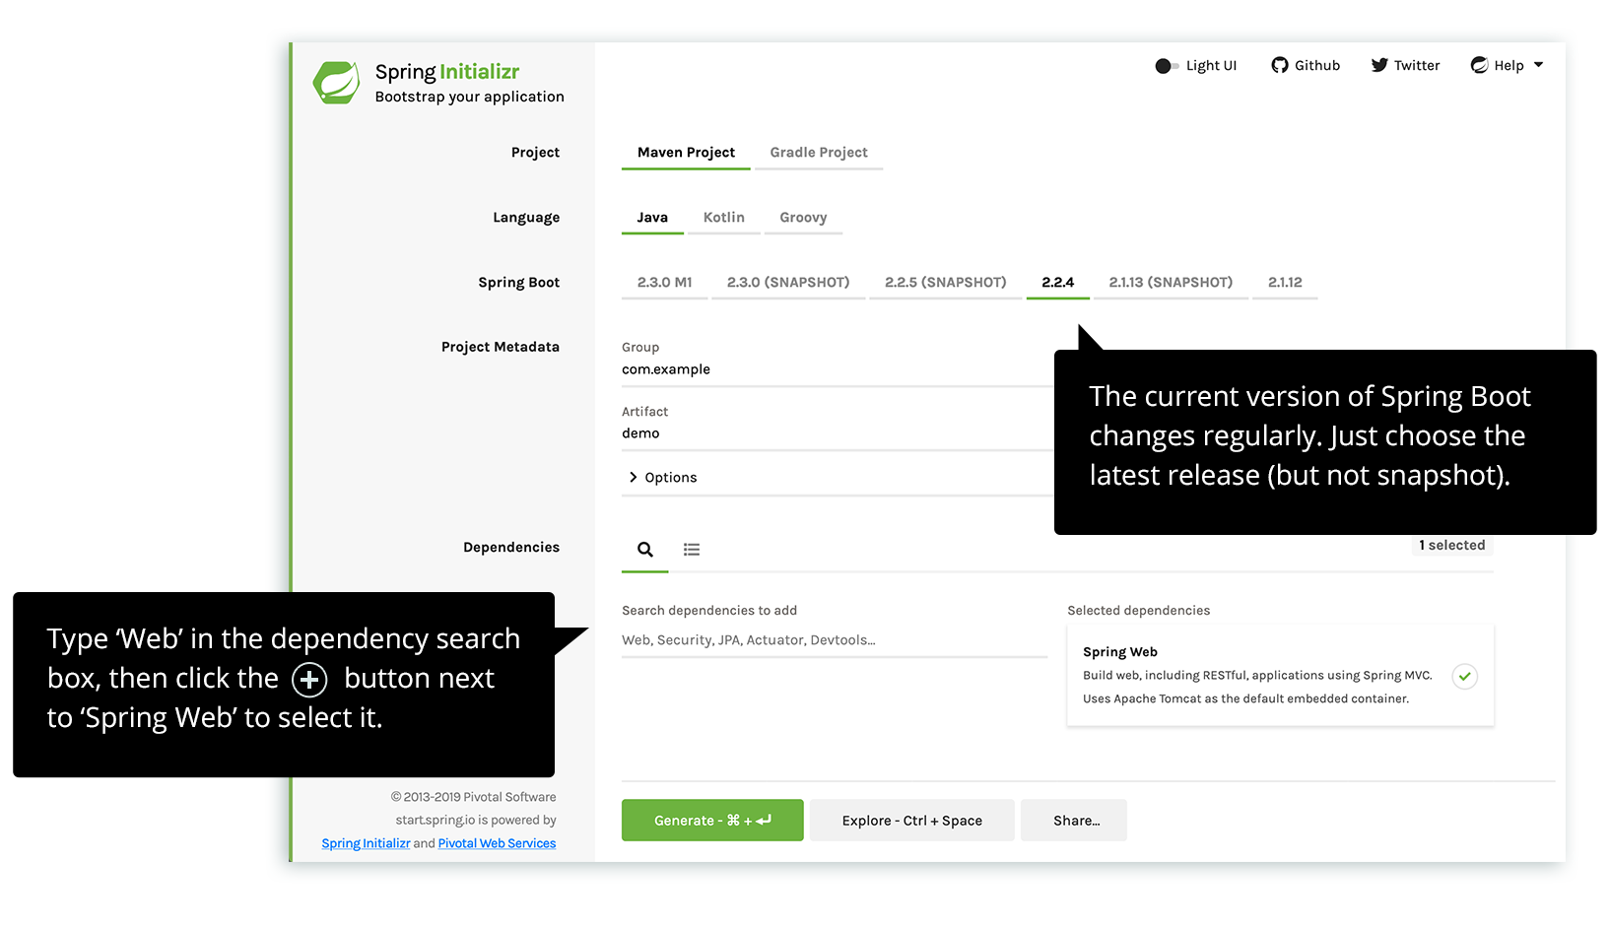Open dependency search view icon
The height and width of the screenshot is (929, 1610).
[645, 550]
